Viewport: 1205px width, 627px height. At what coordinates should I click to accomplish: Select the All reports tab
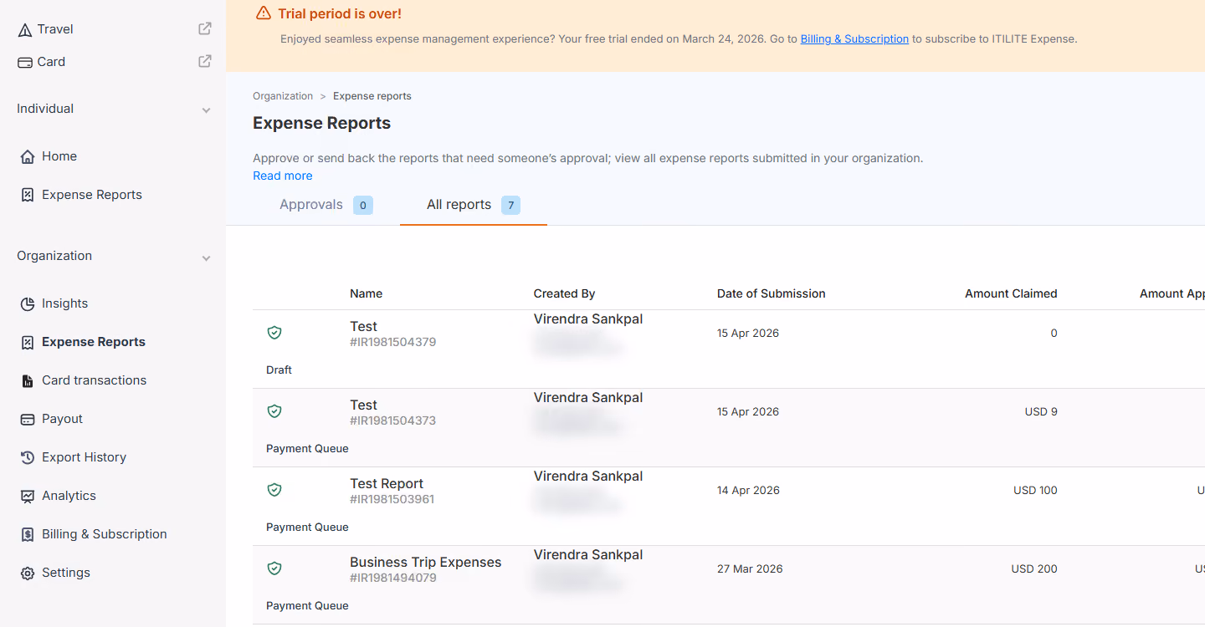click(x=474, y=205)
